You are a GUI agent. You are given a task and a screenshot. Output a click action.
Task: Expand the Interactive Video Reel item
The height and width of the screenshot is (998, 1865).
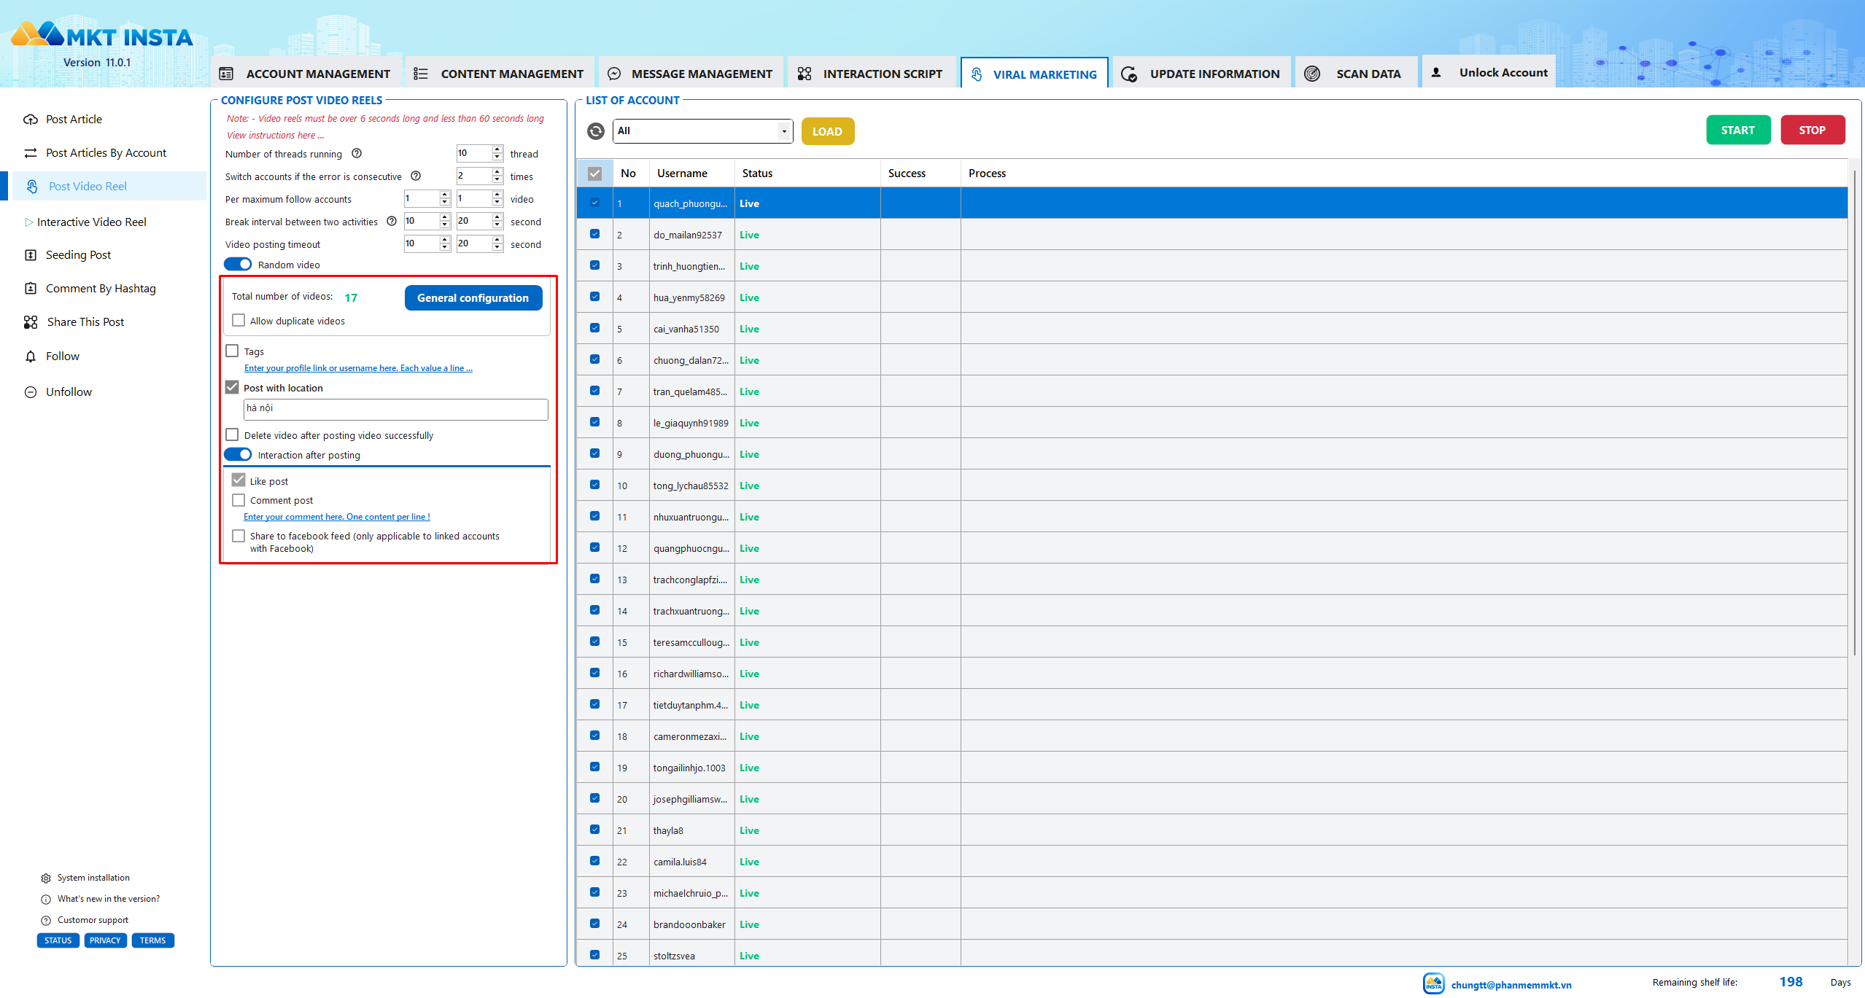[29, 222]
